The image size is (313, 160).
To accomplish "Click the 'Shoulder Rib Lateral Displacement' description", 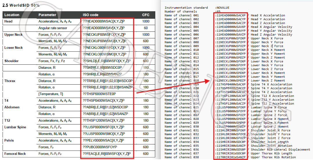I will (x=281, y=149).
